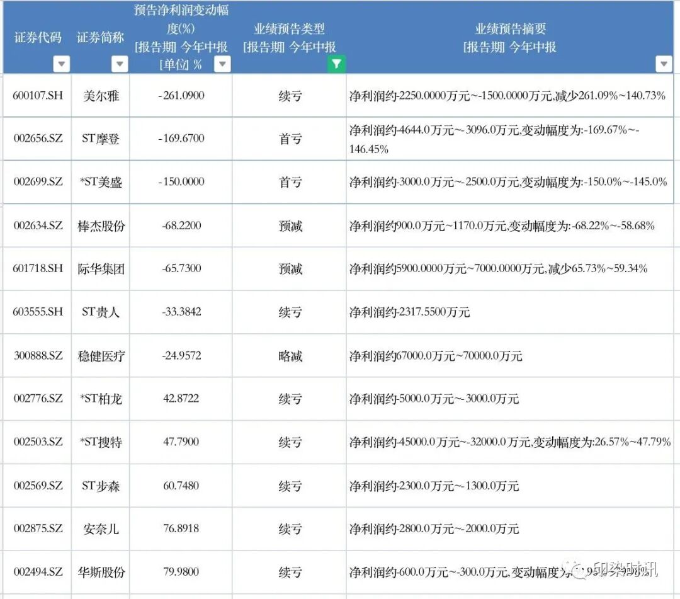Select cell 300888.SZ
This screenshot has width=680, height=599.
(x=37, y=356)
